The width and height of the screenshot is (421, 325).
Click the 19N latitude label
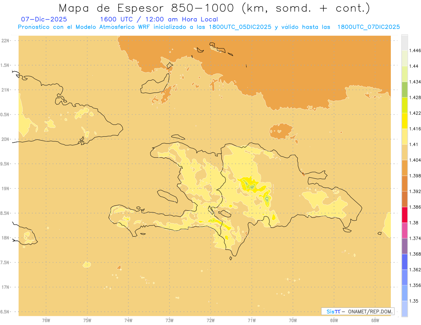point(5,189)
